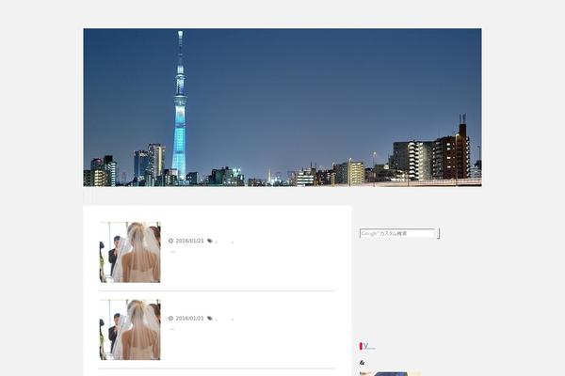Click the Tokyo Skytree header banner image
Image resolution: width=565 pixels, height=376 pixels.
pos(282,107)
